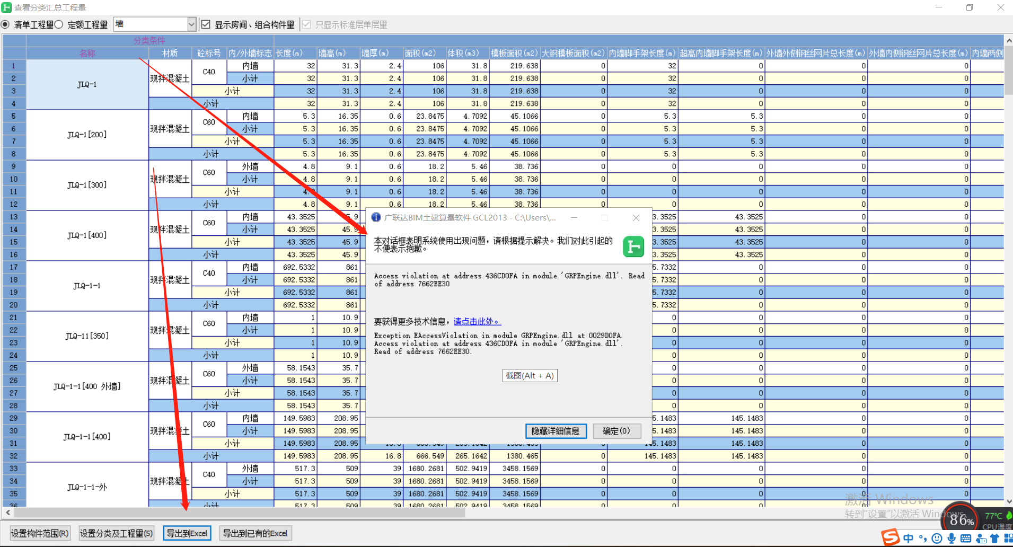Click the 外墙外侧钢丝网片总长度(m) column header
This screenshot has height=547, width=1013.
click(x=815, y=53)
